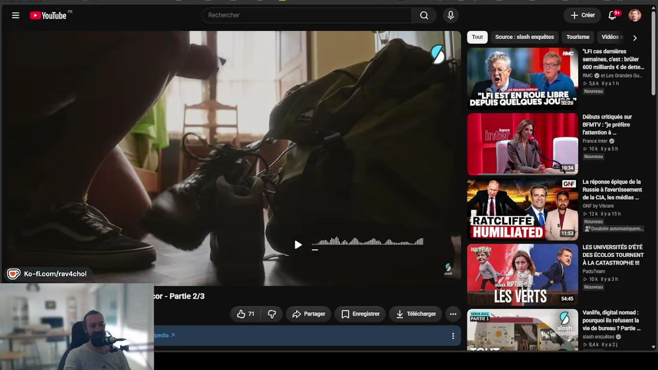
Task: Open the info panel three-dot menu
Action: tap(453, 336)
